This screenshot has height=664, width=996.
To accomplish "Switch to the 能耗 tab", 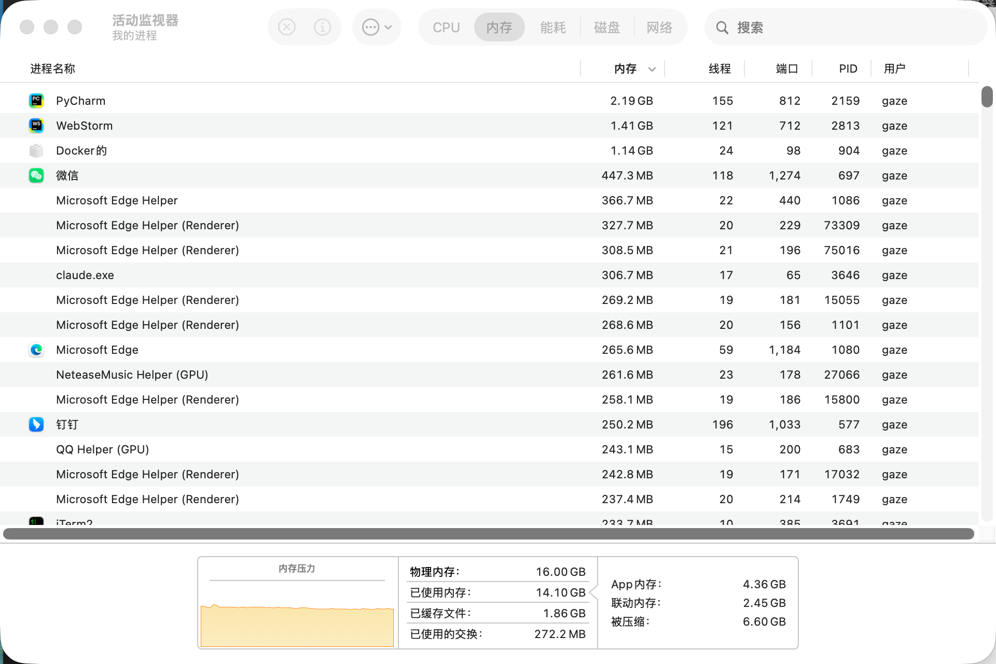I will 552,27.
